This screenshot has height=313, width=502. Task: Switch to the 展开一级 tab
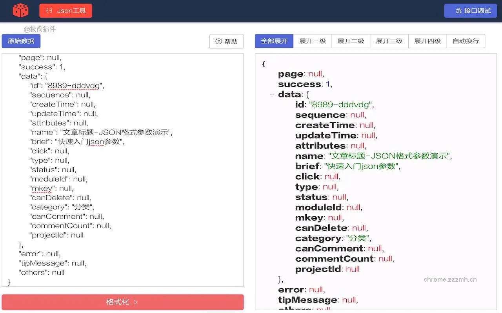coord(312,41)
